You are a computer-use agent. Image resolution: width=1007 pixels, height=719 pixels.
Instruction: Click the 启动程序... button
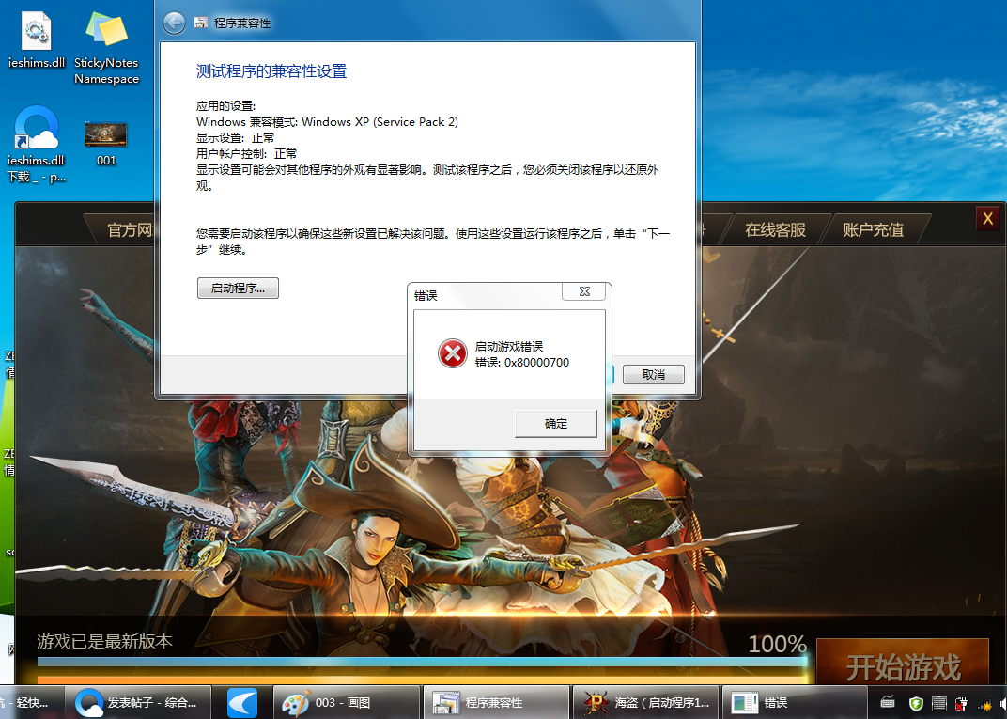[238, 288]
